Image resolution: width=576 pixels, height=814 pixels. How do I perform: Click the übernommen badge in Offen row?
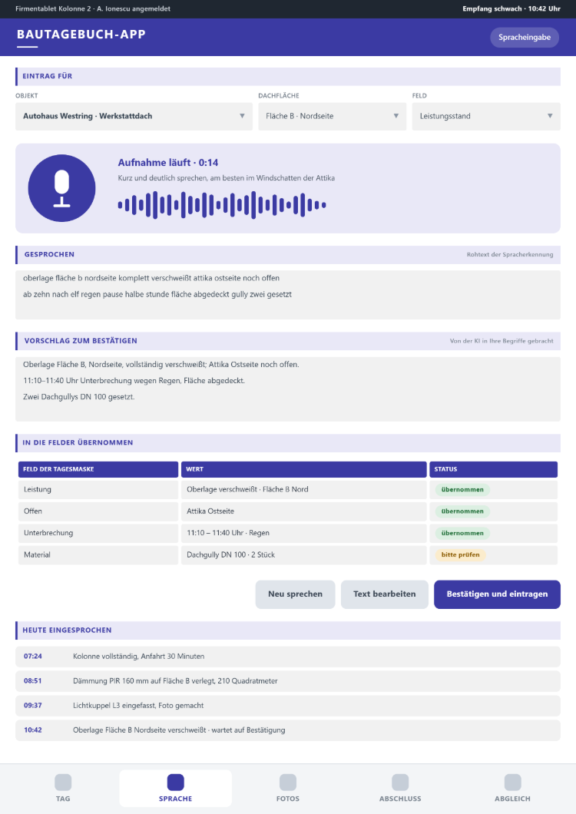tap(462, 511)
